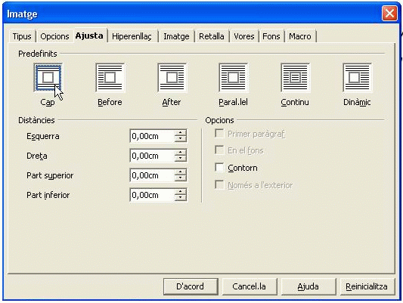Open the Hiperenllaç tab

tap(132, 36)
